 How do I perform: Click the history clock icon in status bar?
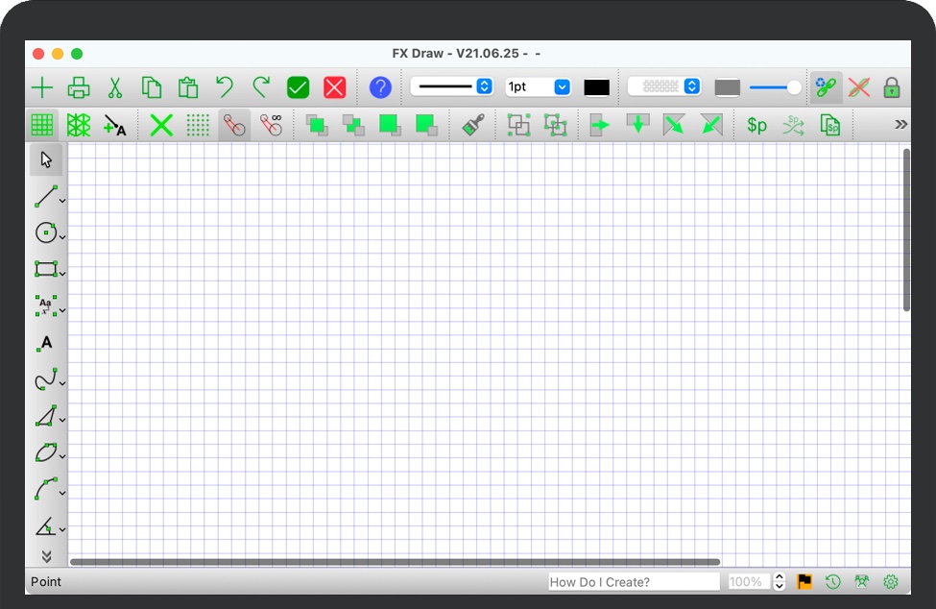point(833,581)
